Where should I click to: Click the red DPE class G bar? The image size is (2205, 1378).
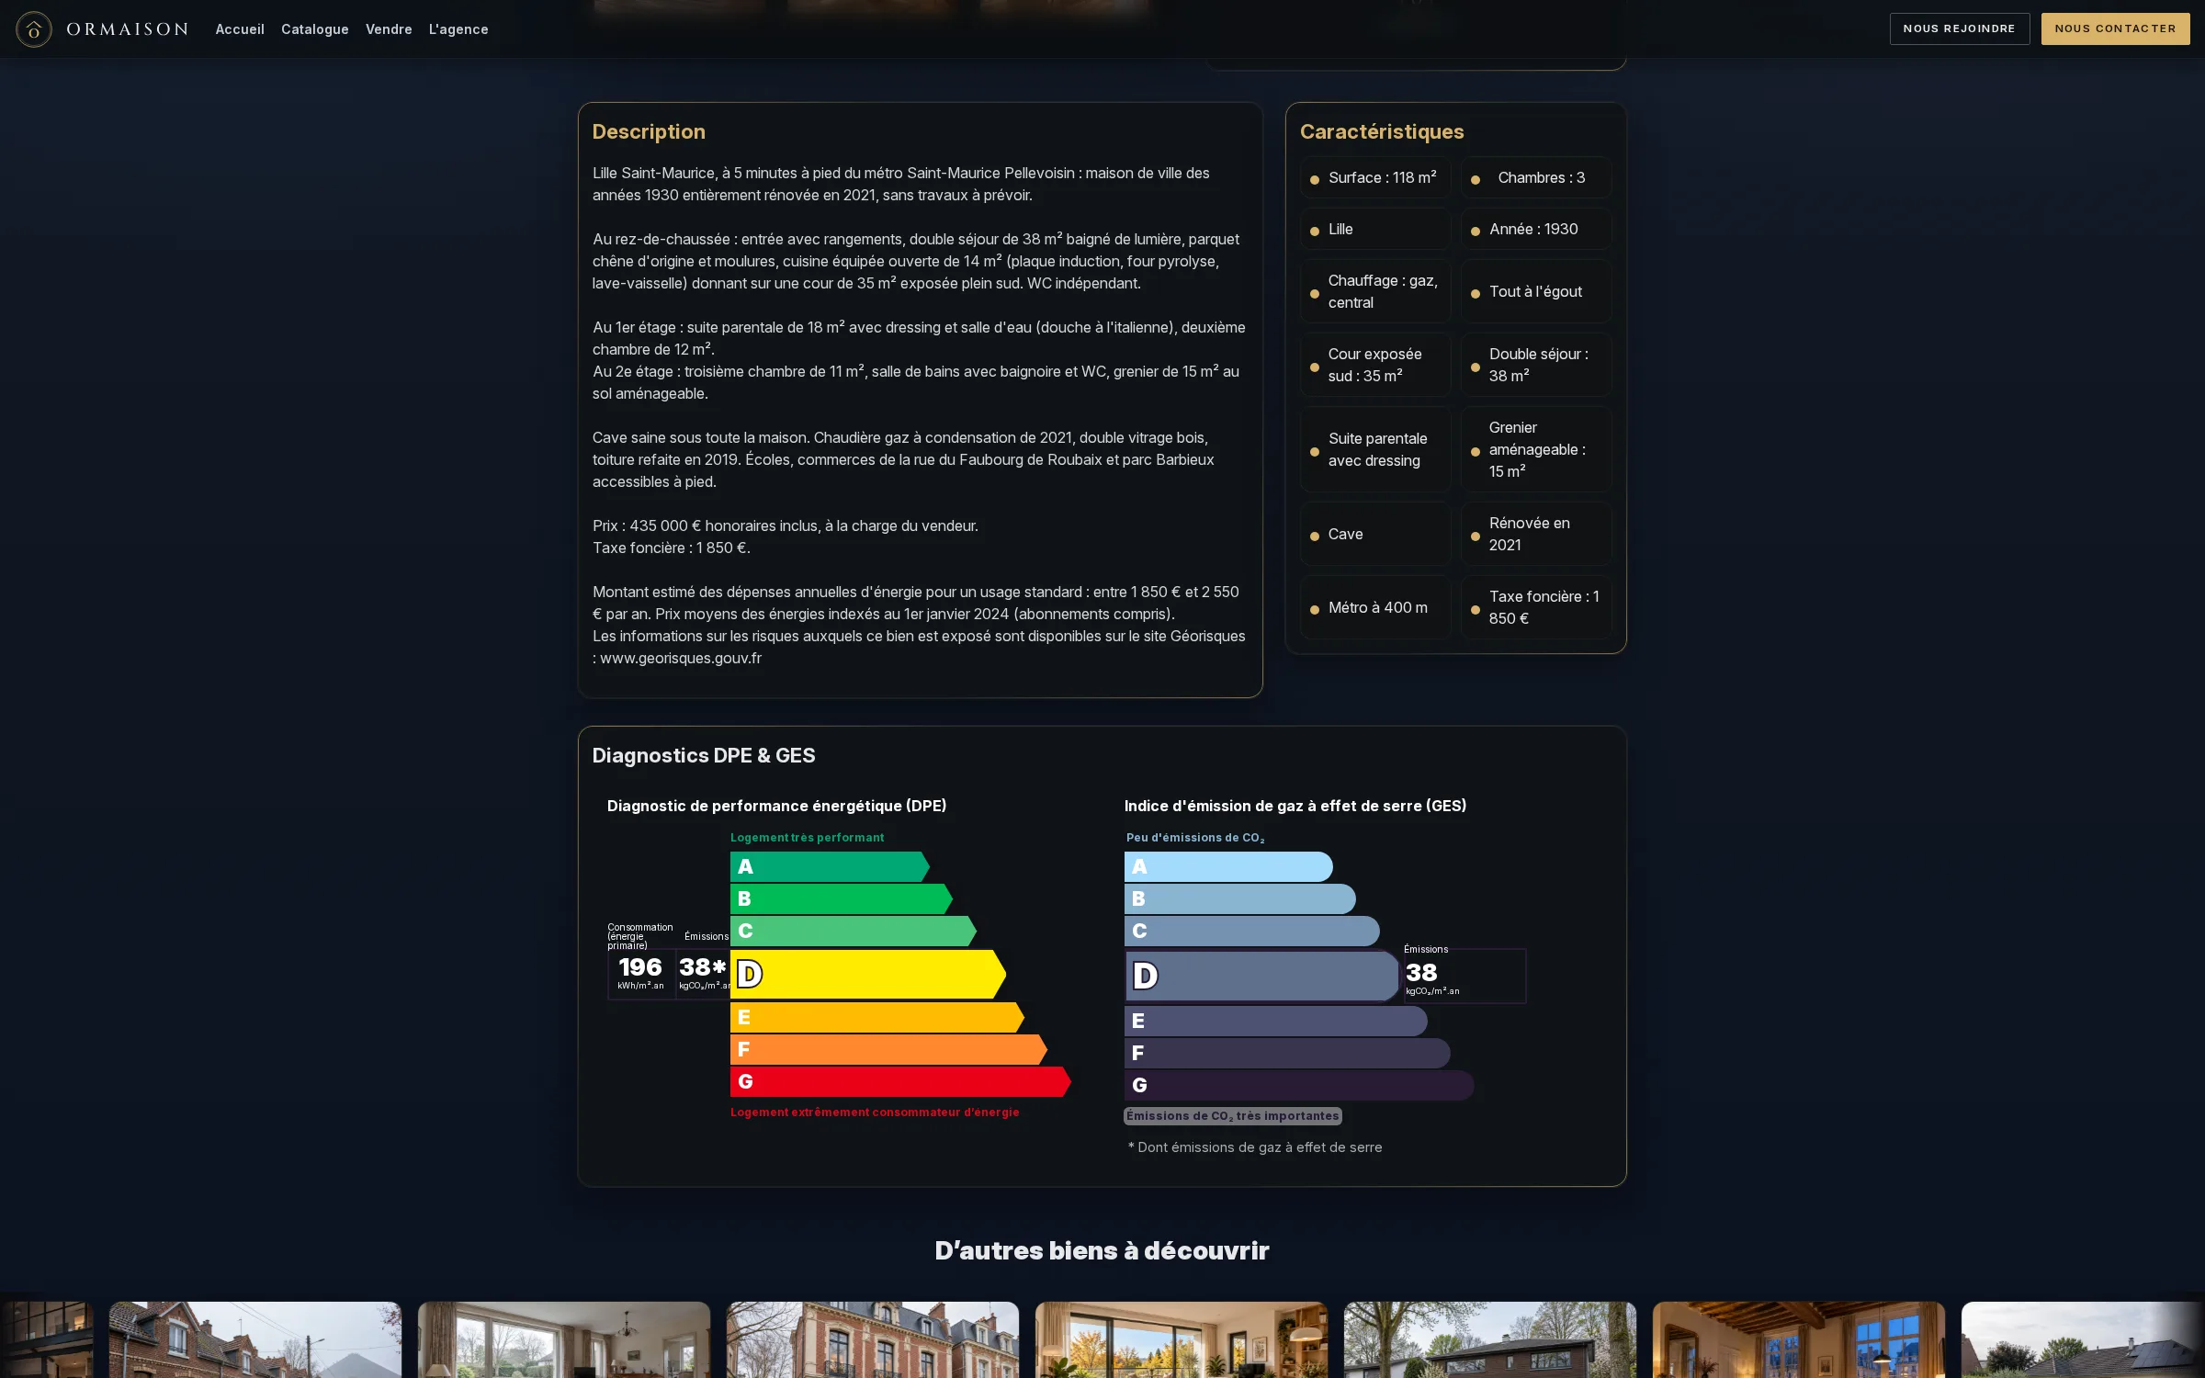click(x=900, y=1081)
